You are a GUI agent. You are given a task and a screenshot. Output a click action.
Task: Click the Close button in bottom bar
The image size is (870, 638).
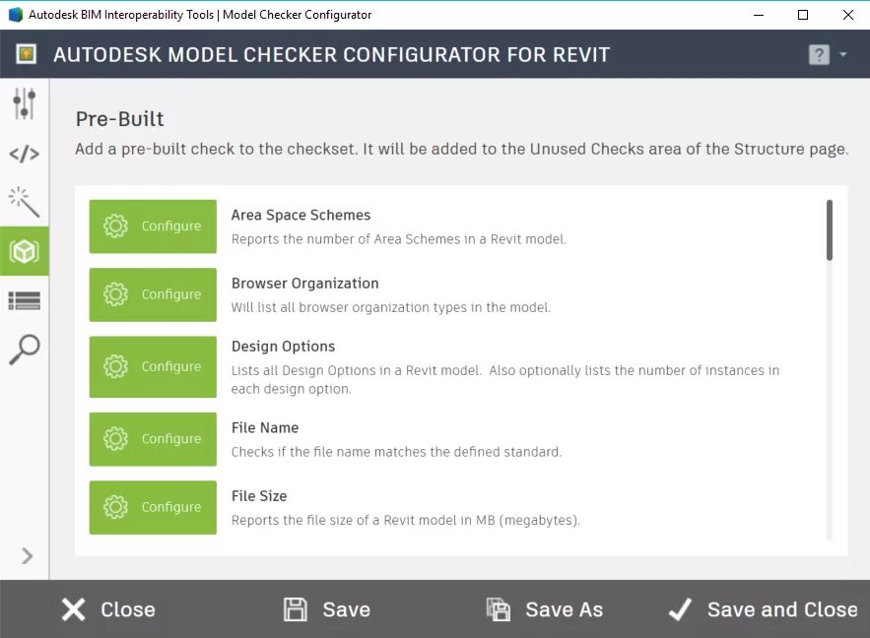108,609
